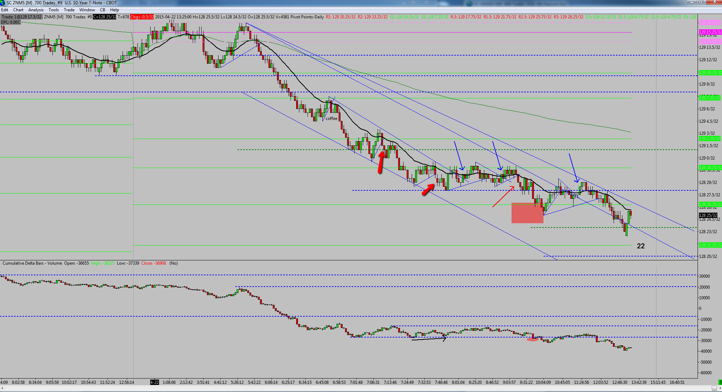Click the 'R3: 129 28.25/32' pivot value

(x=569, y=17)
